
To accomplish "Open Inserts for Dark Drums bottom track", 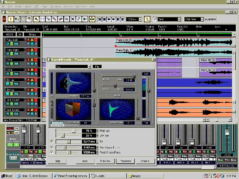I will [16, 114].
